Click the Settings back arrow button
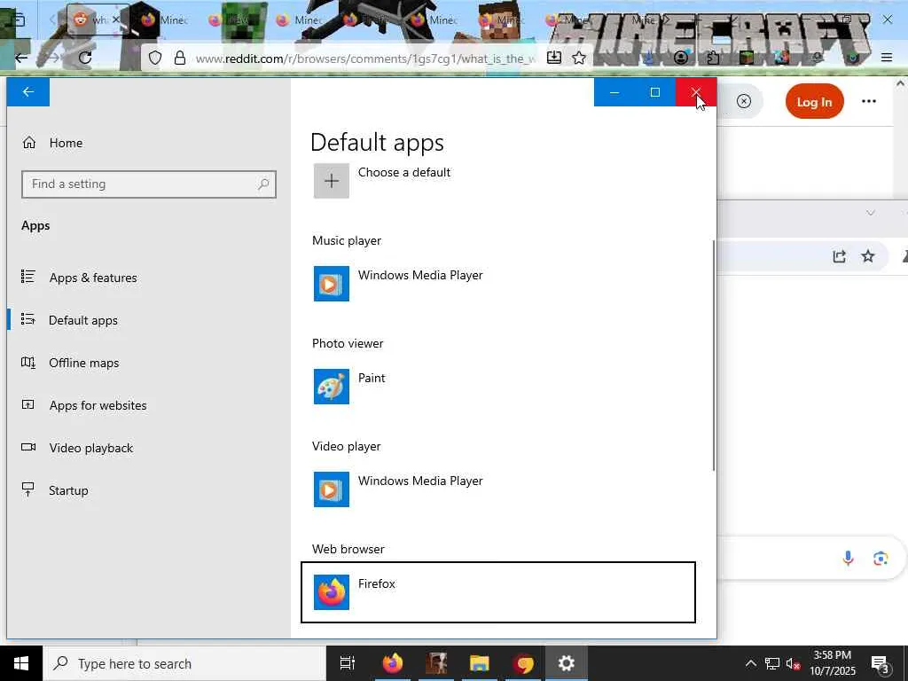This screenshot has height=681, width=908. tap(27, 92)
